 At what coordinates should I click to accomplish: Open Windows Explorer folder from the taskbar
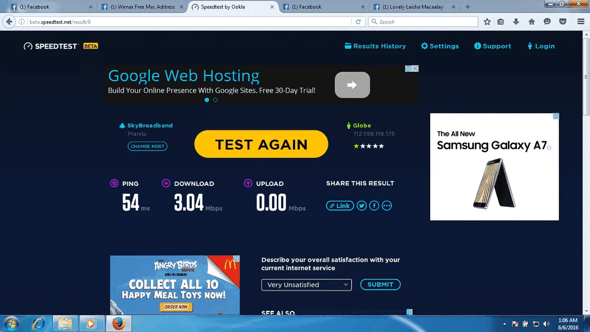point(65,324)
